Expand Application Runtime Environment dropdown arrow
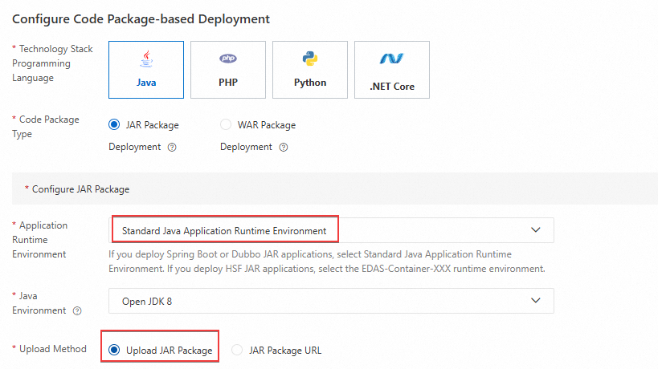 (x=536, y=230)
